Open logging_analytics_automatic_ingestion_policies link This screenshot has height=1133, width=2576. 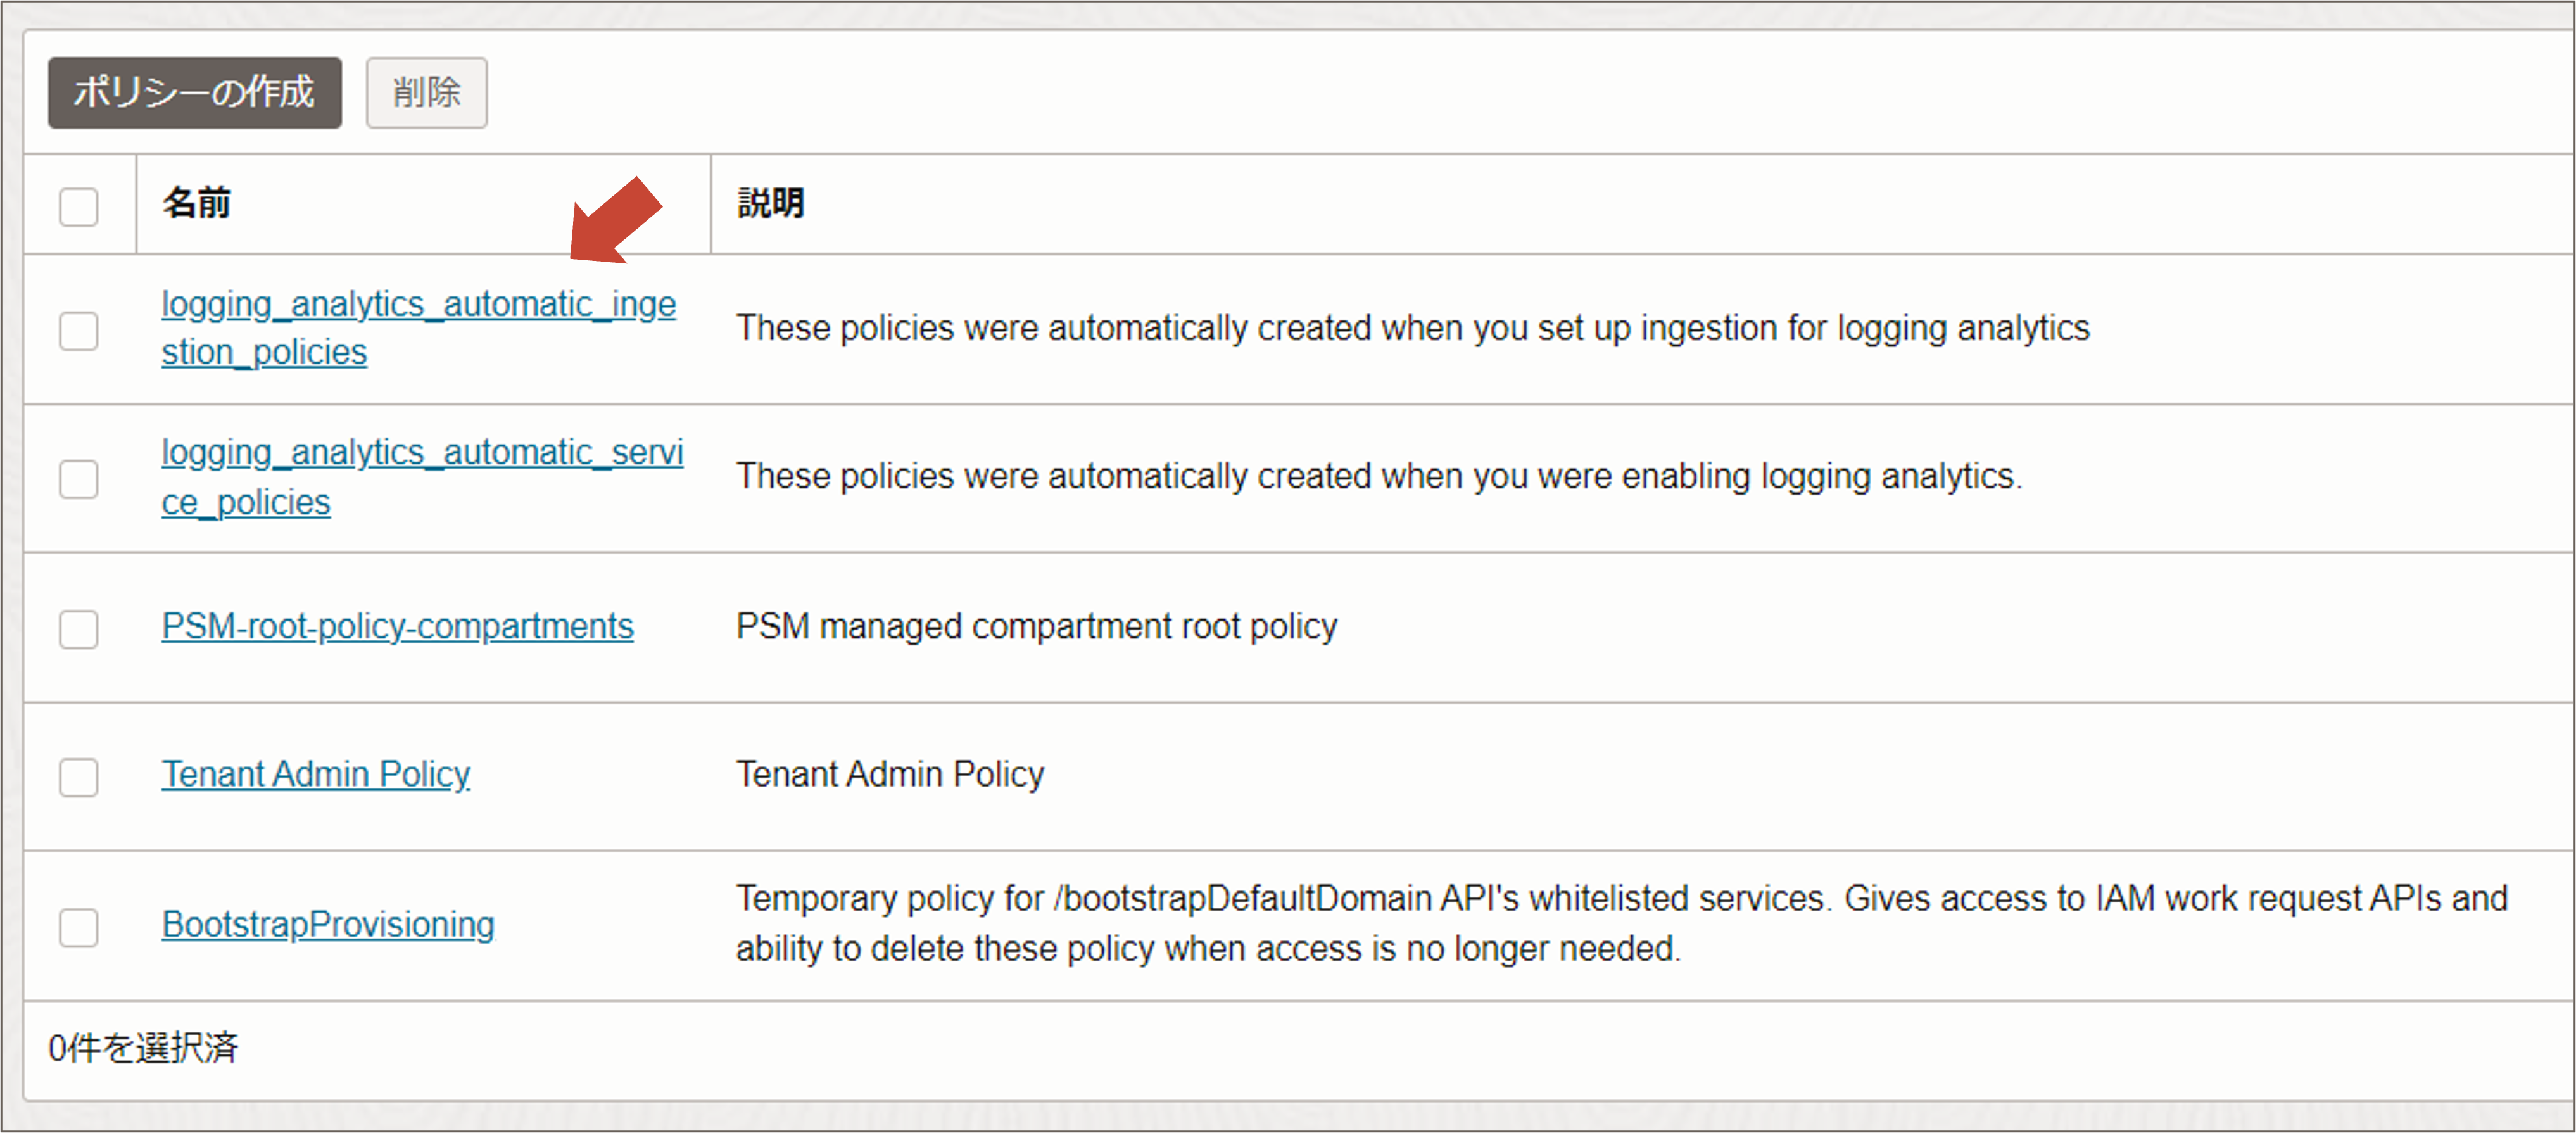click(417, 304)
